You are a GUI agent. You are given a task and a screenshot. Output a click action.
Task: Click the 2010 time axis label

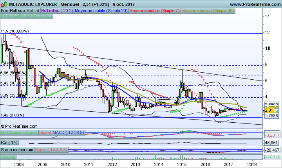click(x=66, y=164)
